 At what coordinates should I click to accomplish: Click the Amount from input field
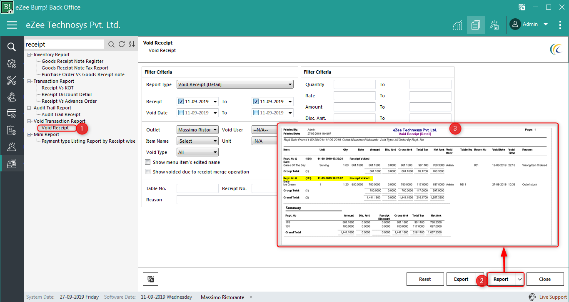pyautogui.click(x=354, y=107)
